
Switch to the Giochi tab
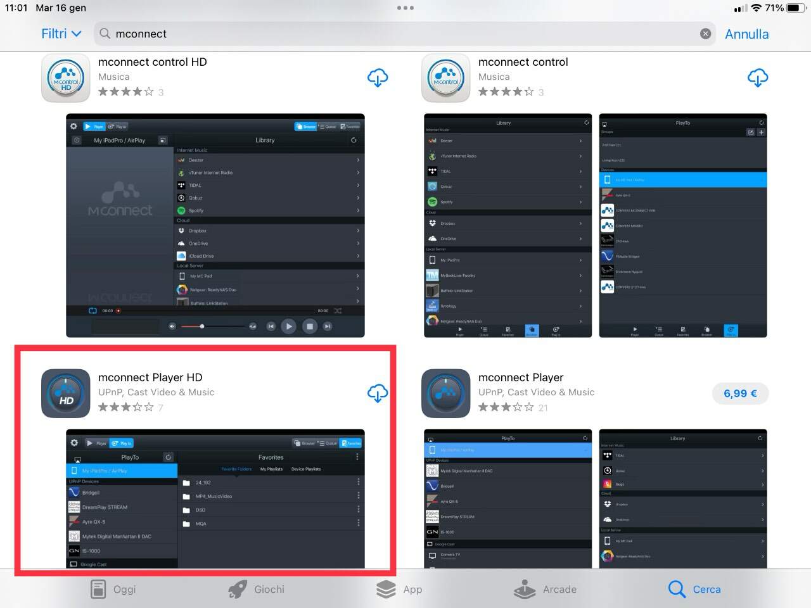[256, 589]
